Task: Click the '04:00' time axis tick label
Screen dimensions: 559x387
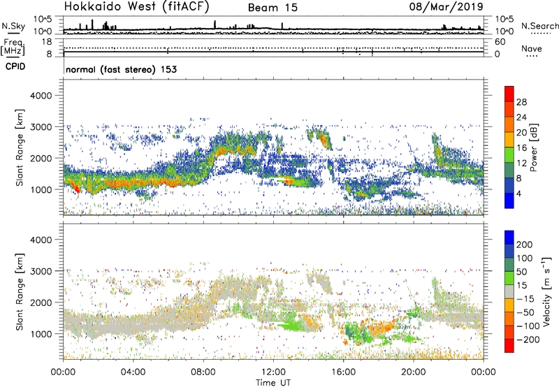Action: (133, 372)
